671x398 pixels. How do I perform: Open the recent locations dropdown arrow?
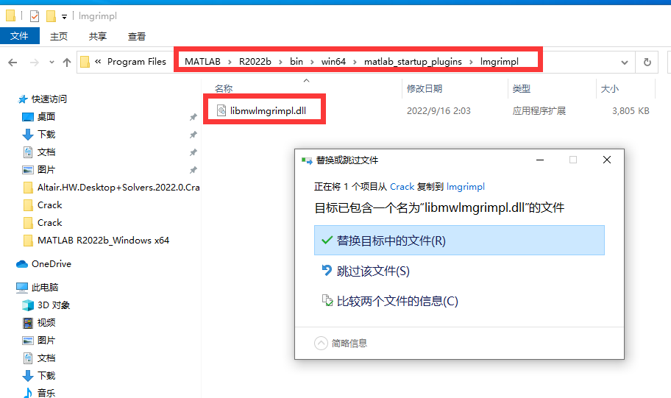(x=52, y=63)
